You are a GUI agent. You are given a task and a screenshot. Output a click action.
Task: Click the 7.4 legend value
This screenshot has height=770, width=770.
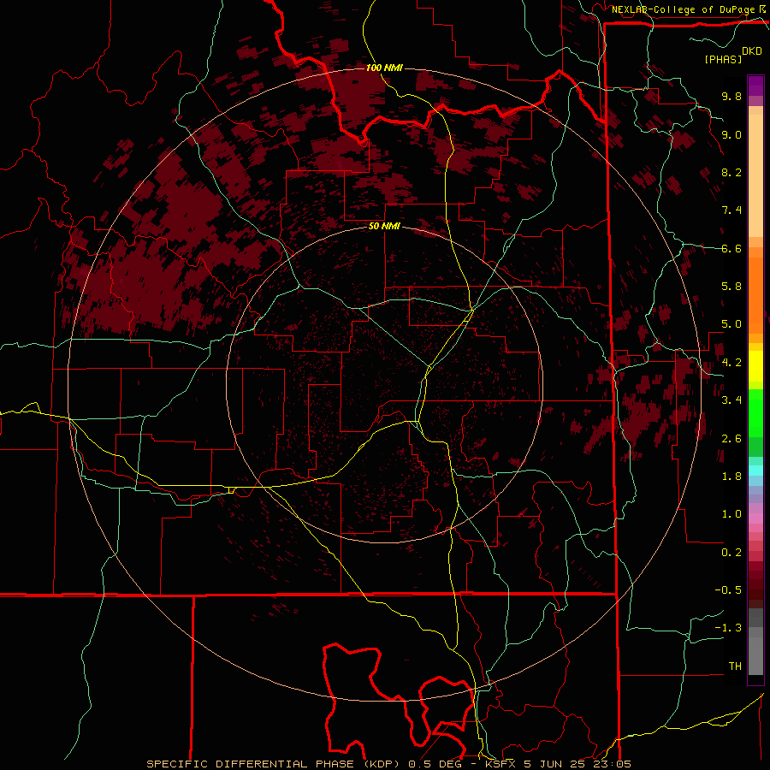[731, 210]
